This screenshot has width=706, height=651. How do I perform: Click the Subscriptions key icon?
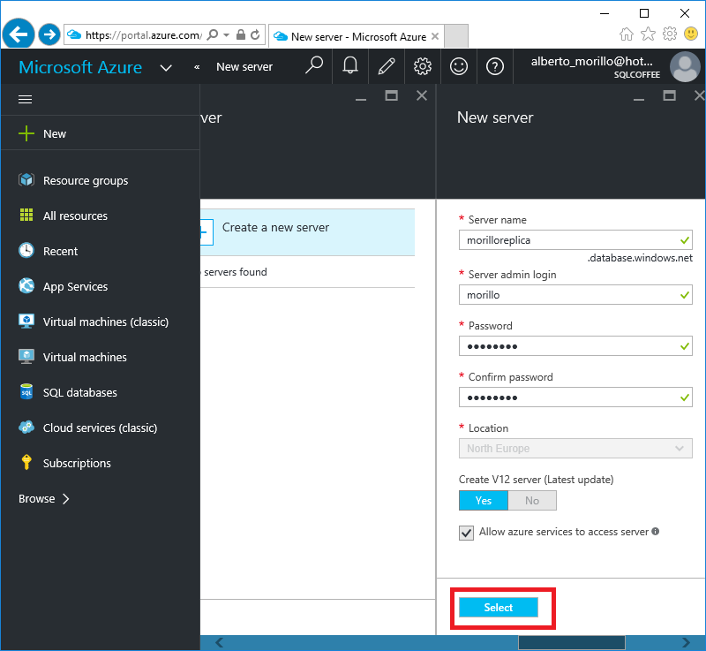point(26,463)
